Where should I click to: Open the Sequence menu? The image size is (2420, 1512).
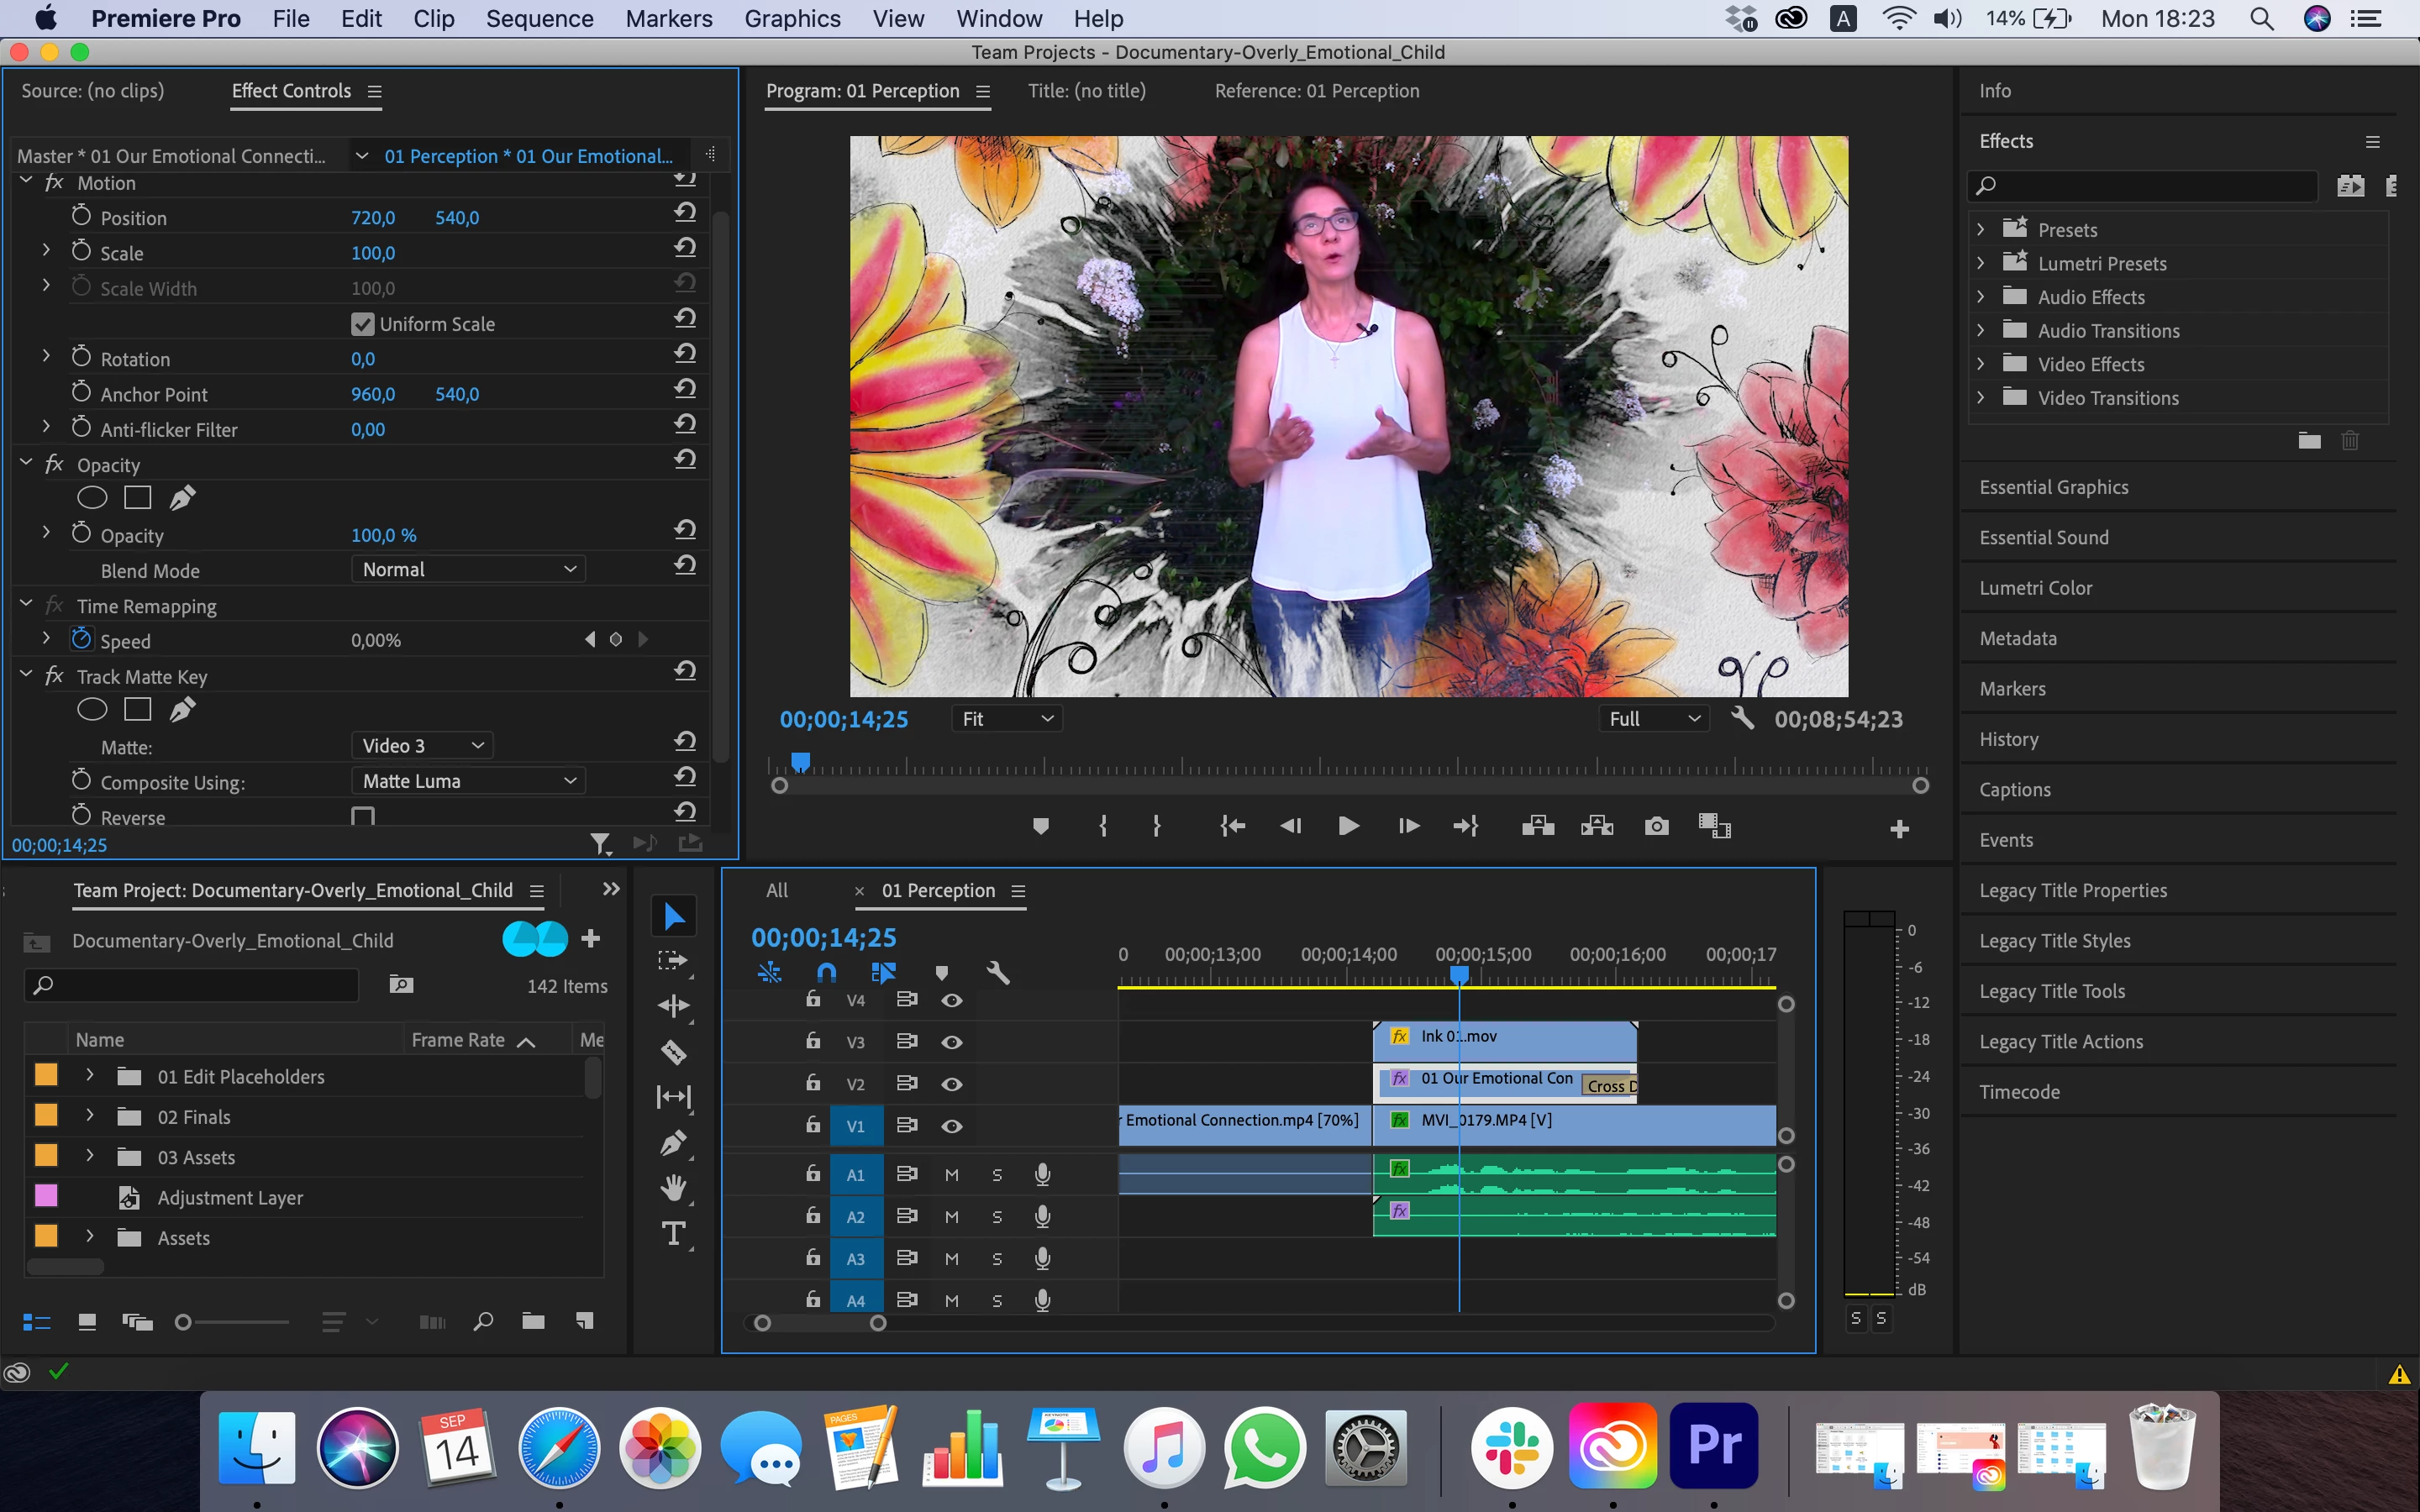539,19
